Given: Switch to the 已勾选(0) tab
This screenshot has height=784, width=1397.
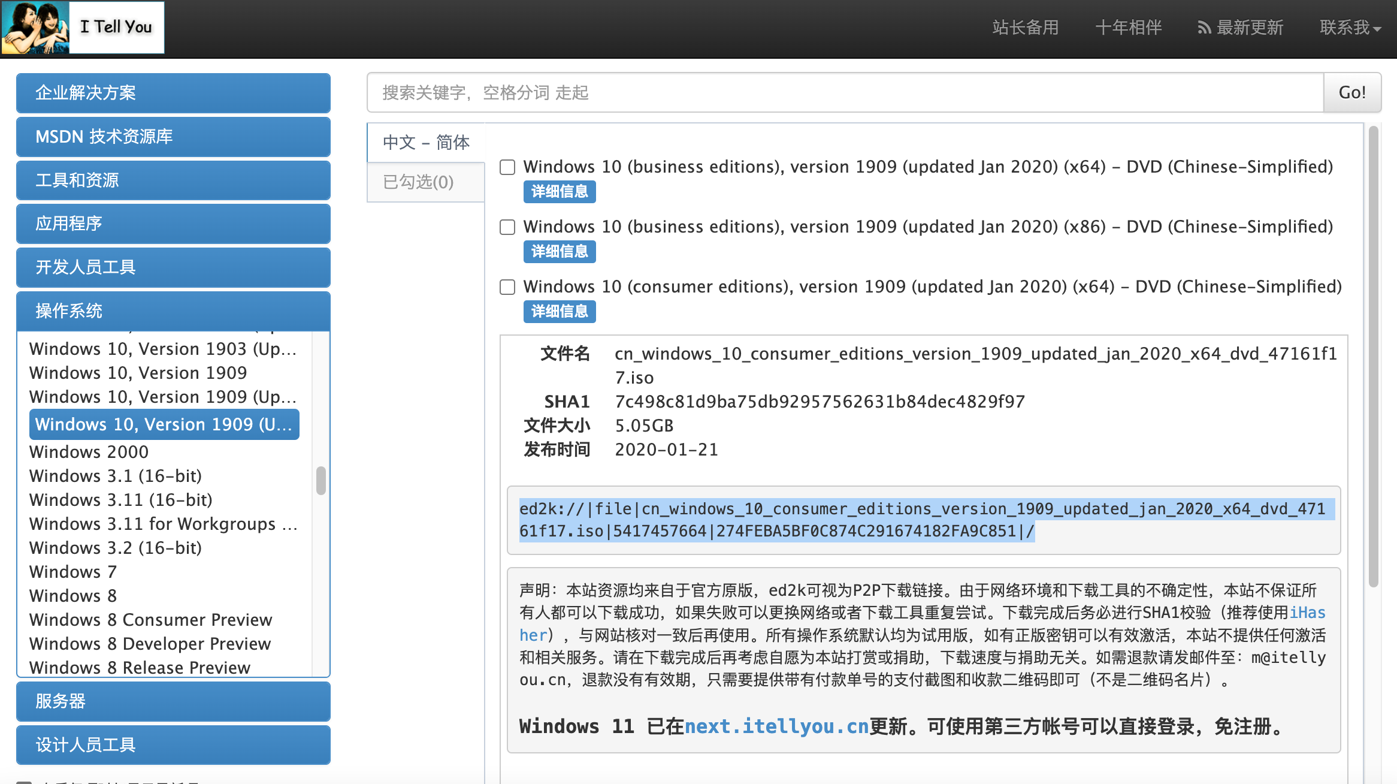Looking at the screenshot, I should 419,182.
